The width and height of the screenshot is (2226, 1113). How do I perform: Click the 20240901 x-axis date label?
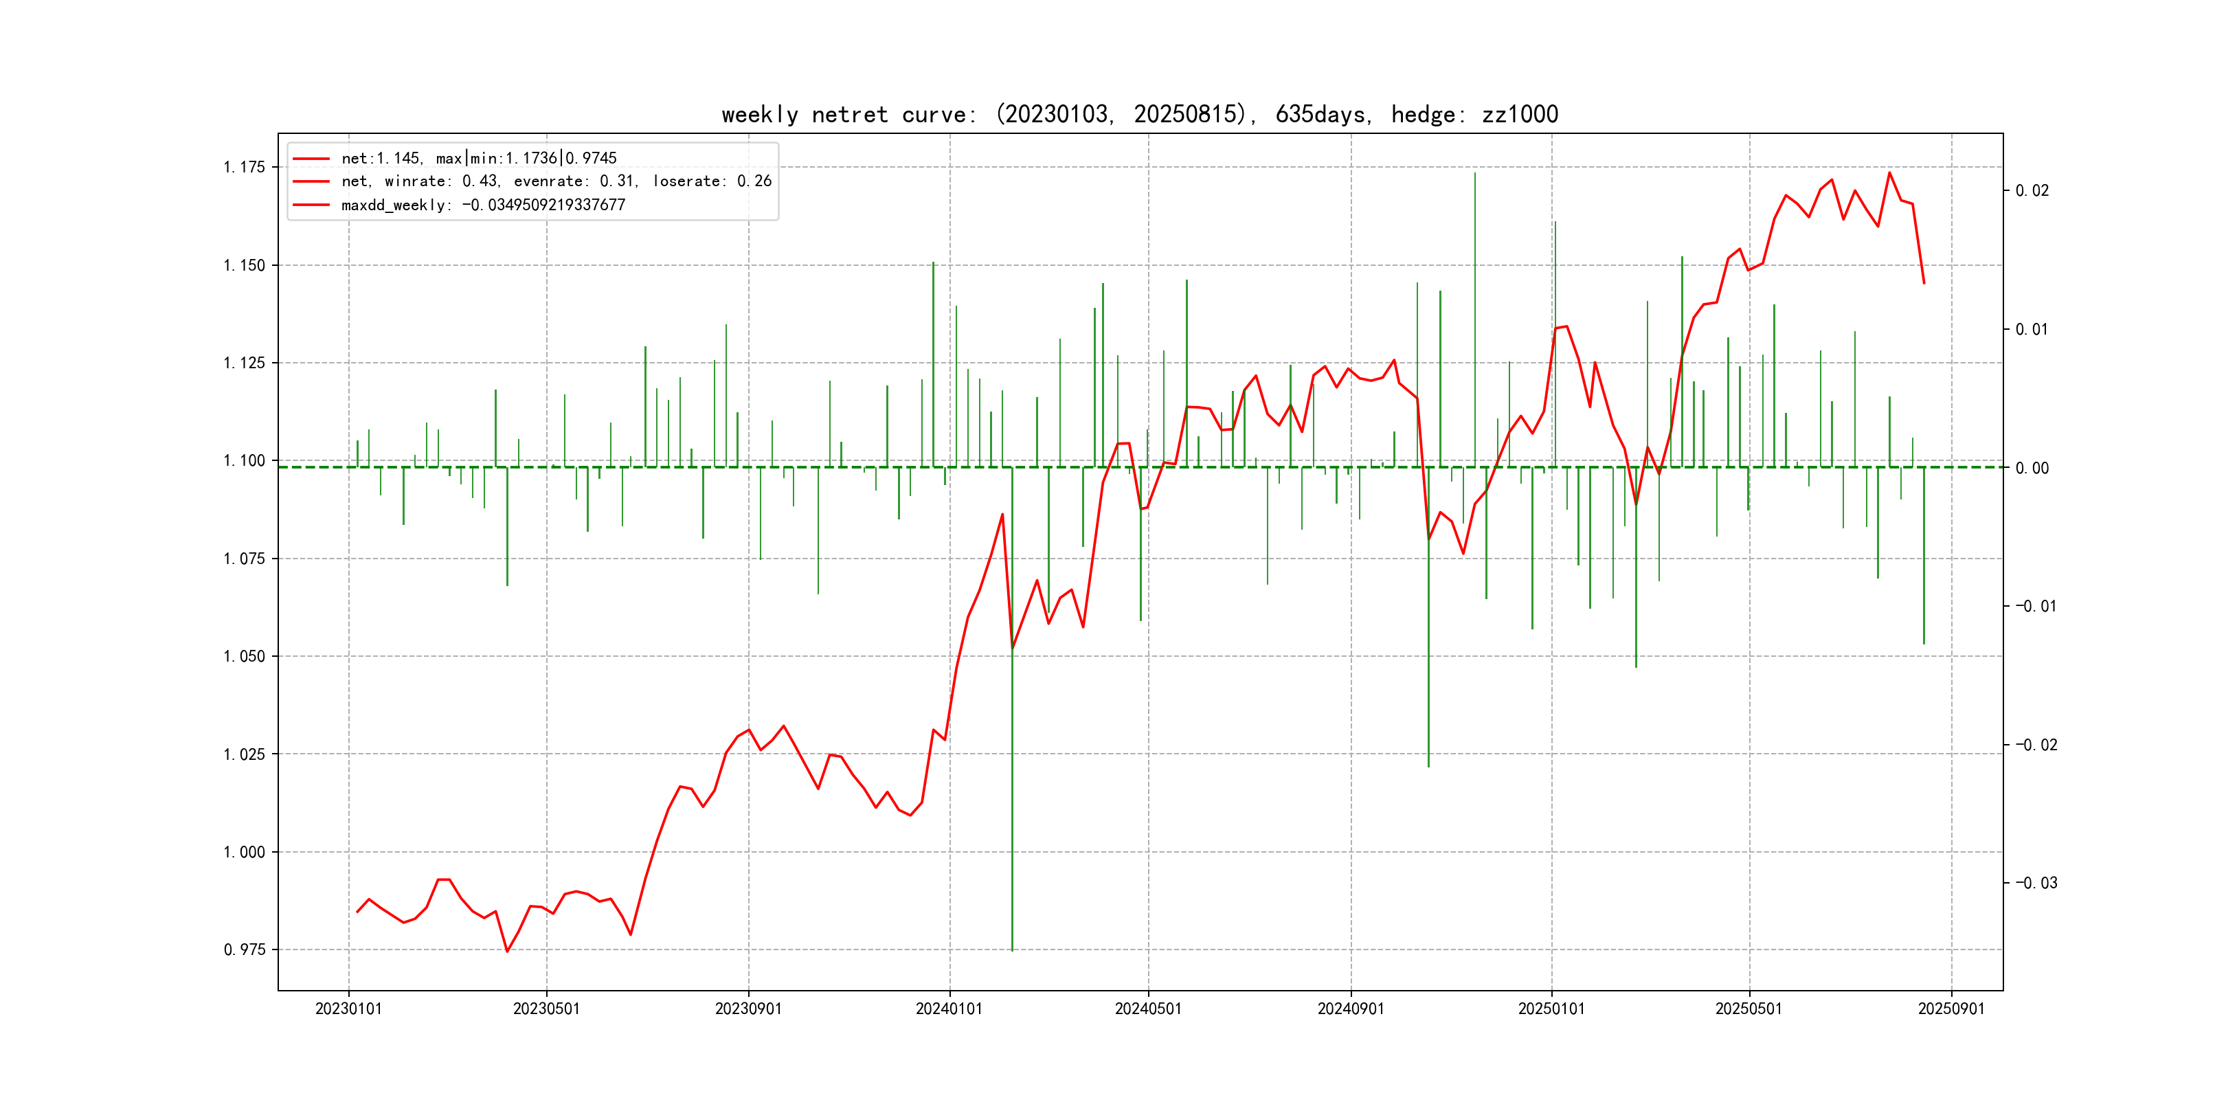(x=1351, y=1009)
